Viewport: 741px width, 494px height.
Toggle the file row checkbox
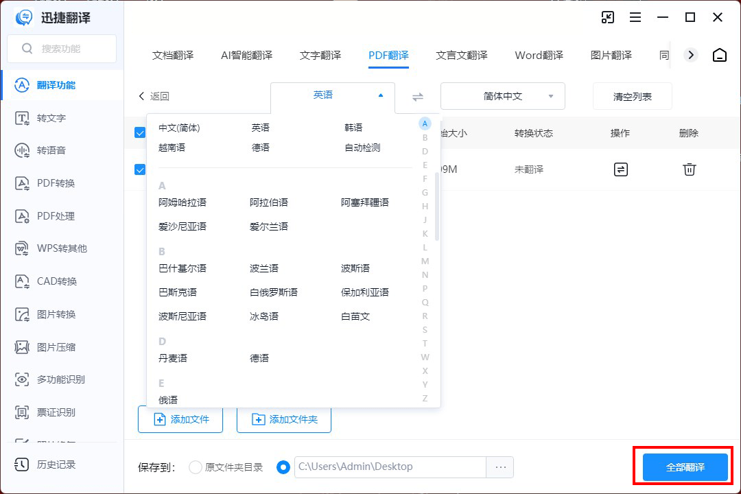coord(140,169)
